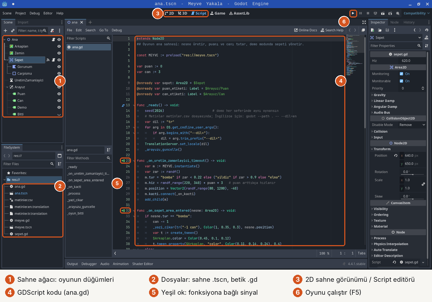Make the script editor a floating window

363,30
